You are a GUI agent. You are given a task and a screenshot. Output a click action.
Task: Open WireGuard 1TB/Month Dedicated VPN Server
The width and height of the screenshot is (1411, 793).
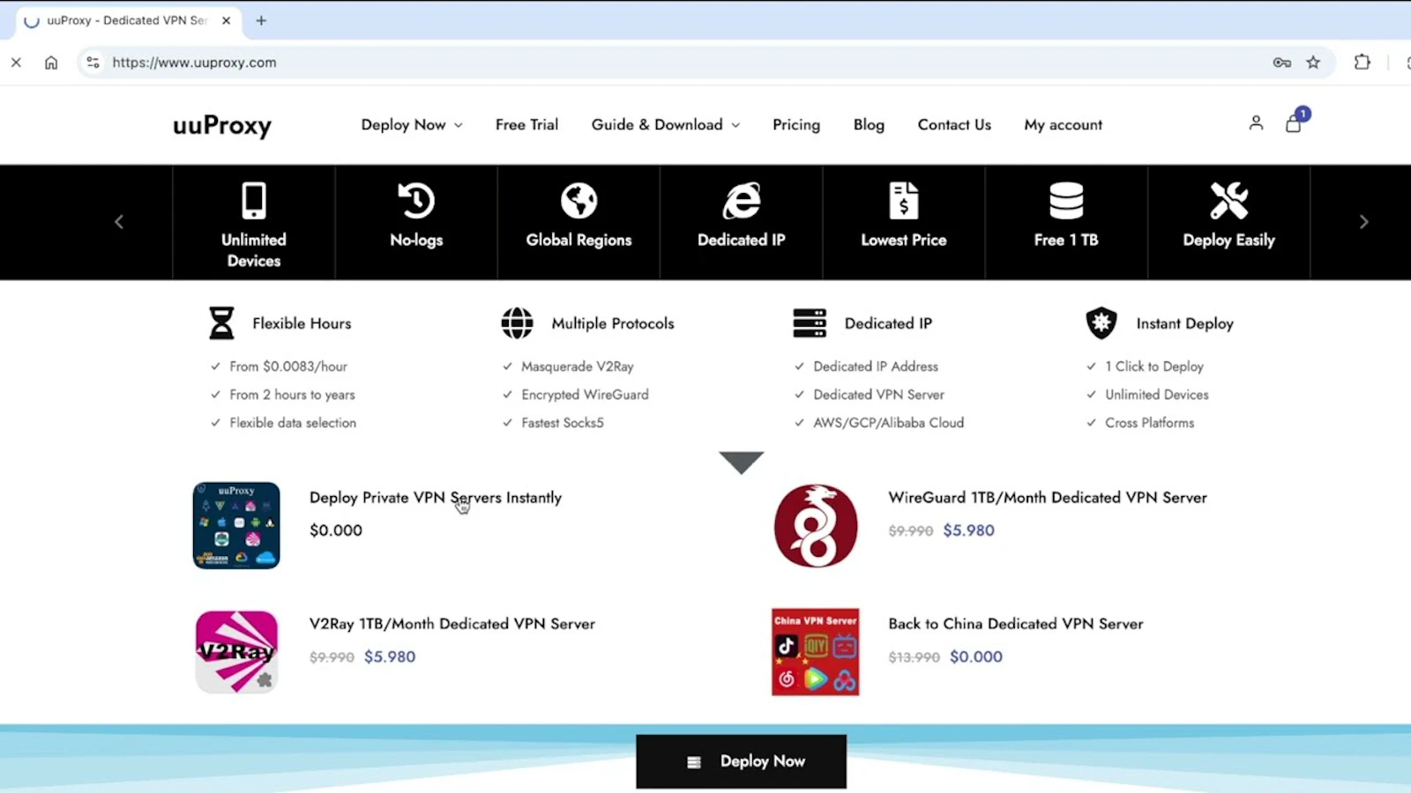tap(1048, 498)
